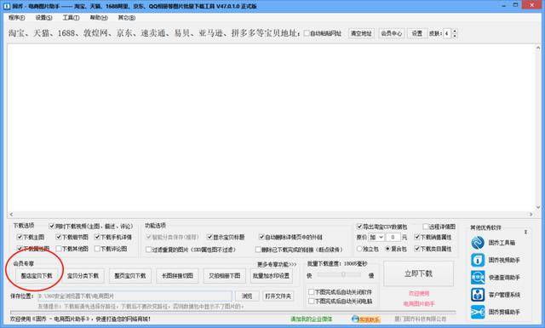Enable 下载其他图 checkbox

[59, 249]
